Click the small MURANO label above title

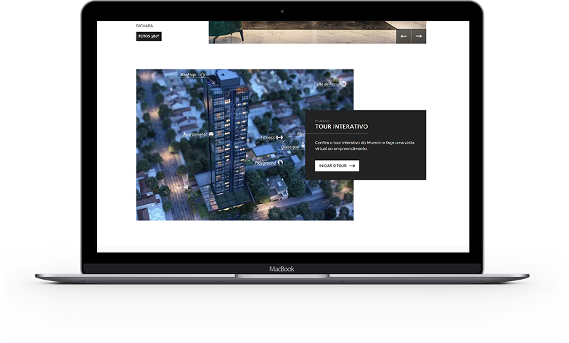[321, 120]
